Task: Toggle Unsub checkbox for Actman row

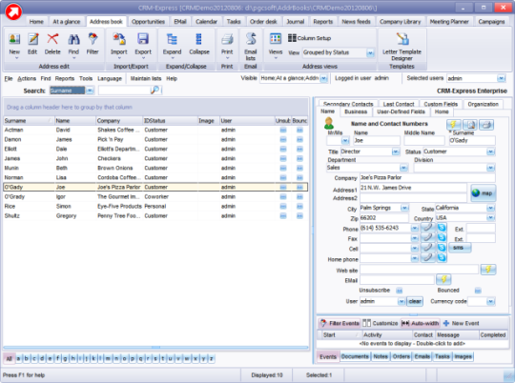Action: (283, 130)
